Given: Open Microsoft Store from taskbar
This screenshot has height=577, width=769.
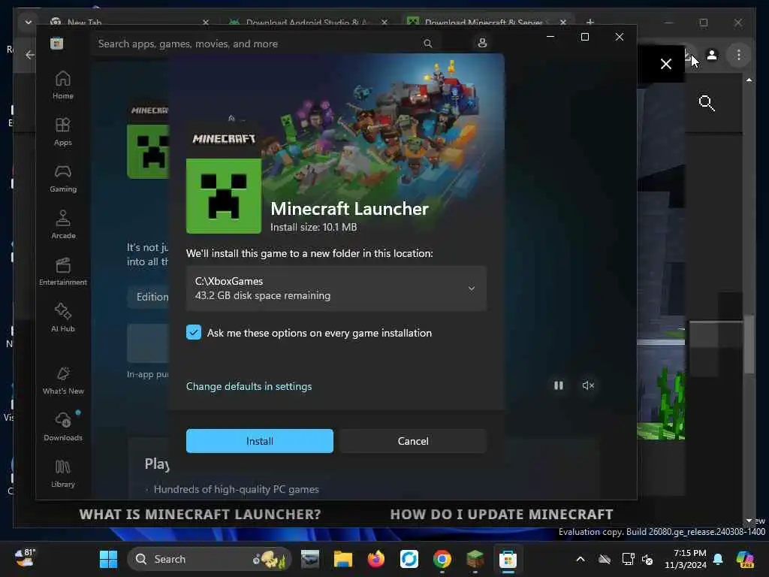Looking at the screenshot, I should pos(508,559).
